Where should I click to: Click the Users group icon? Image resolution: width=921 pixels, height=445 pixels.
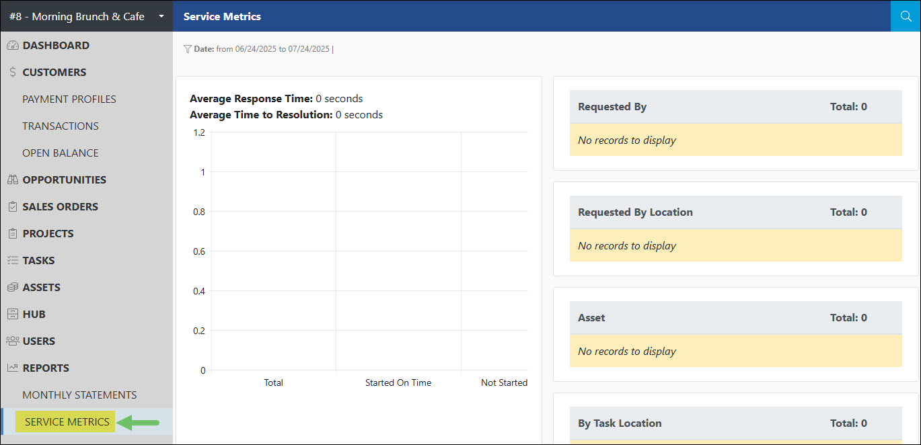(x=13, y=341)
